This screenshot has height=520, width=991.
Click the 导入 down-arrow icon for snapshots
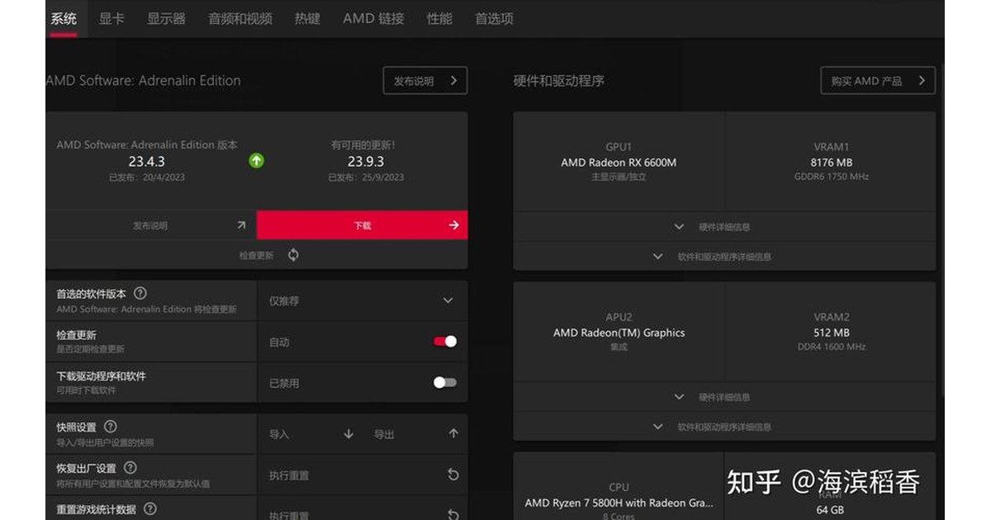coord(349,434)
